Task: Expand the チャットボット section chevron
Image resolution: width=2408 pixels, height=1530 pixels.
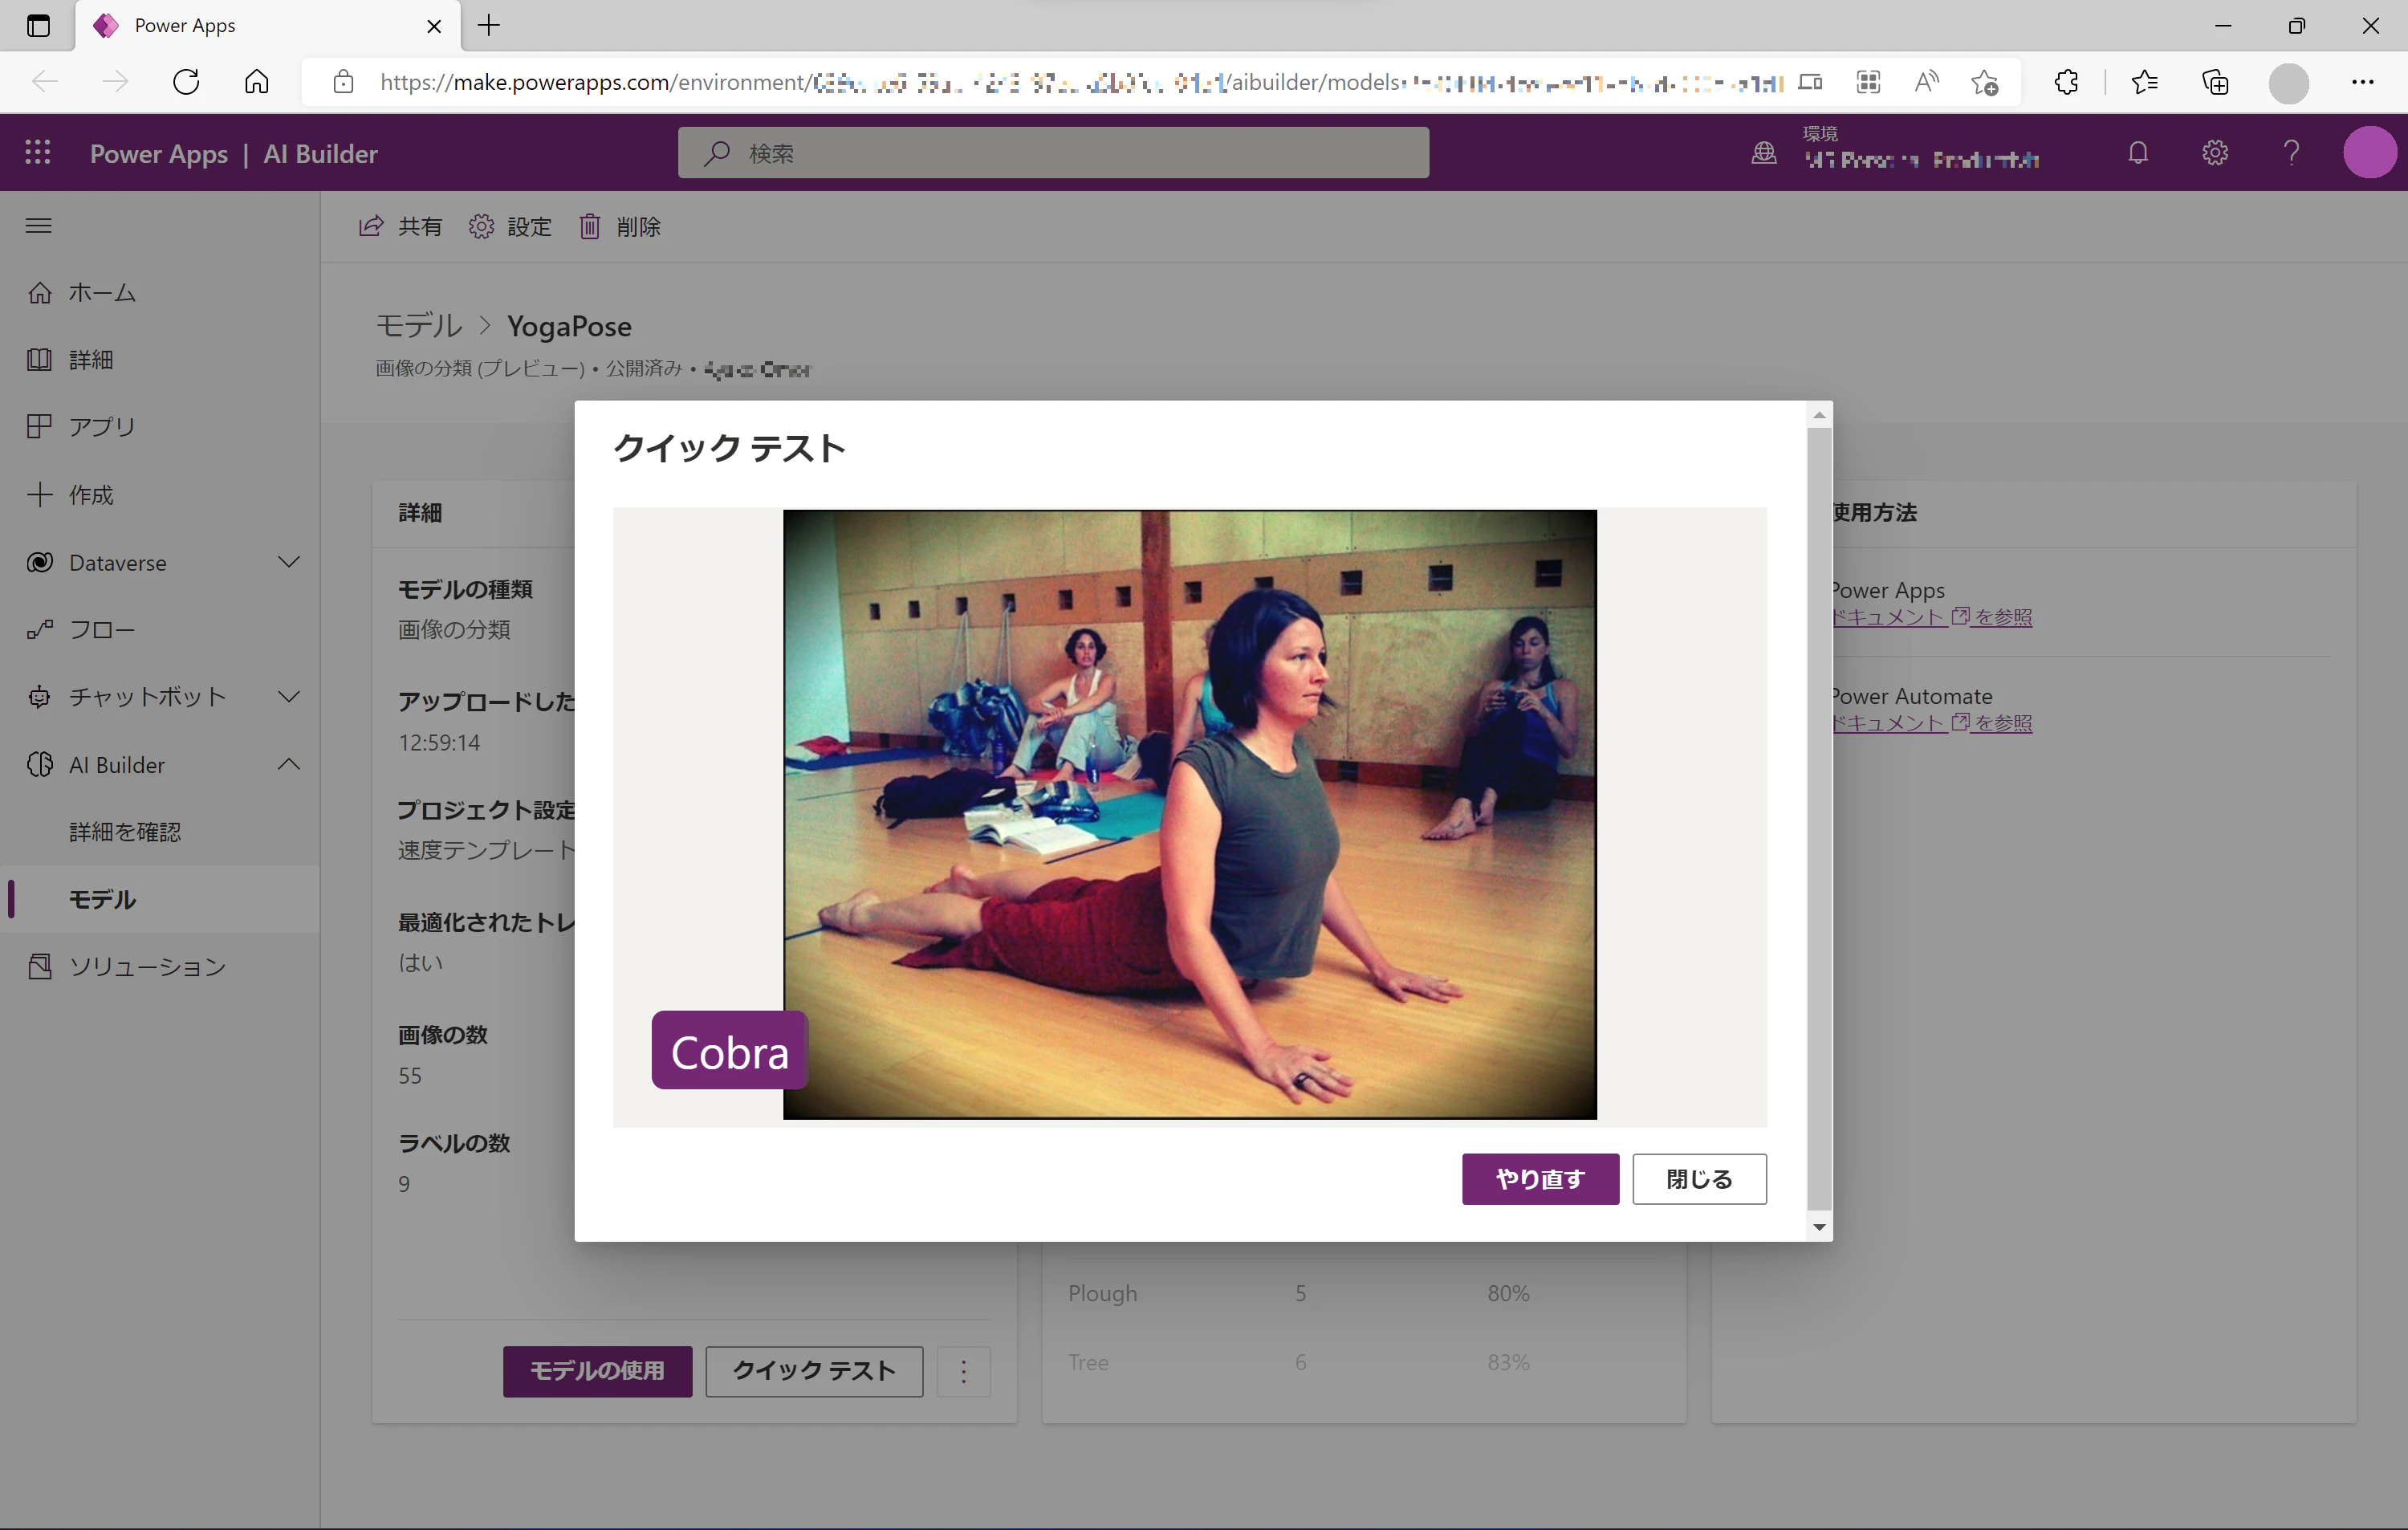Action: (289, 696)
